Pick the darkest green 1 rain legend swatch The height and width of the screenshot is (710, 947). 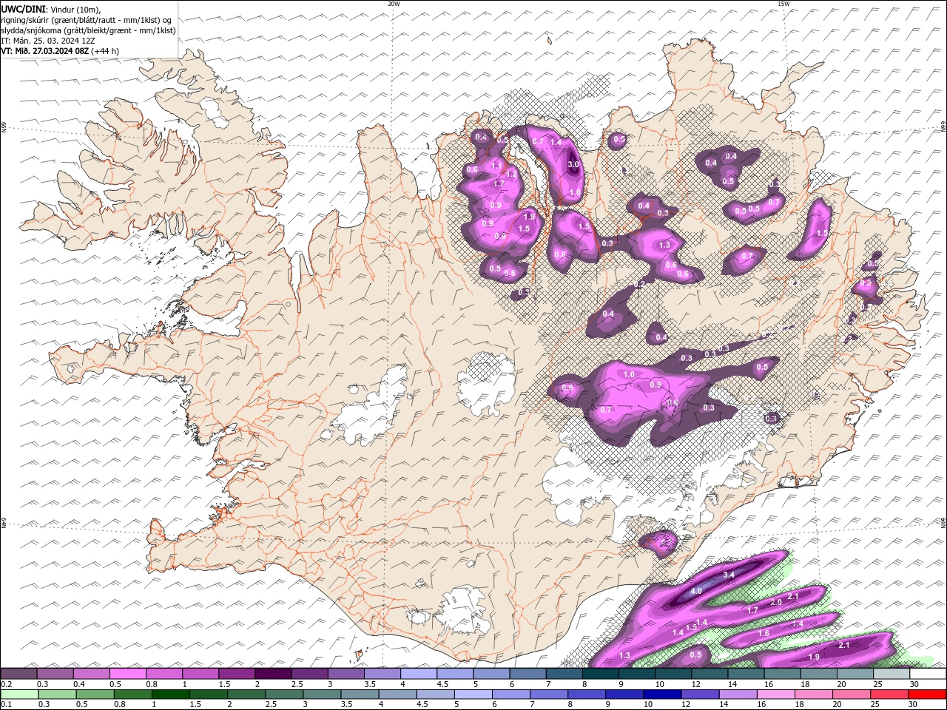pyautogui.click(x=171, y=694)
